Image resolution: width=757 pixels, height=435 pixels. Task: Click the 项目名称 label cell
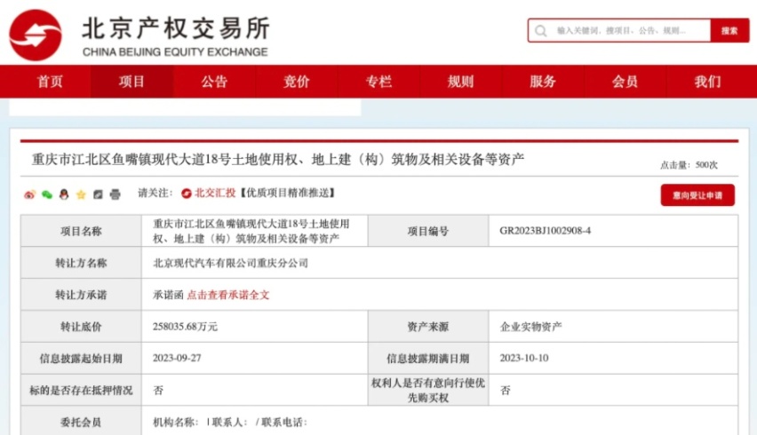pos(81,231)
